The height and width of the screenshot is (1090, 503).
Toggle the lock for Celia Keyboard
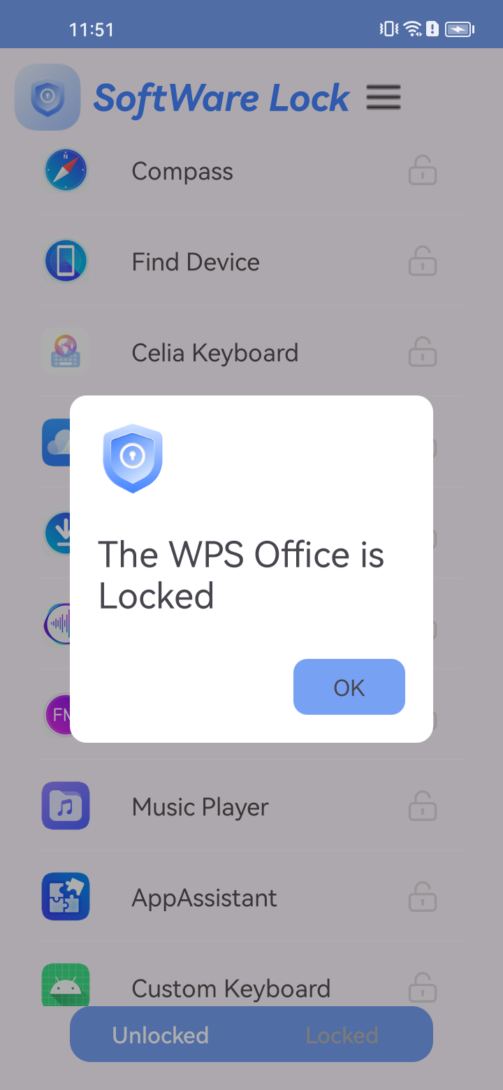[423, 353]
